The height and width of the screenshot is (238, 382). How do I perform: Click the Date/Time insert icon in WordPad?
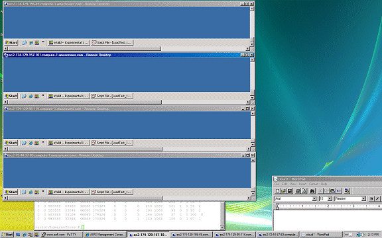347,191
